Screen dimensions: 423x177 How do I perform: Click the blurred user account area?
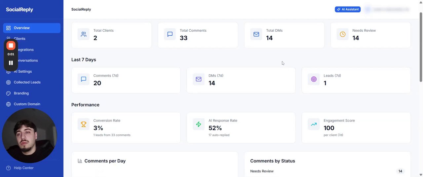click(387, 10)
